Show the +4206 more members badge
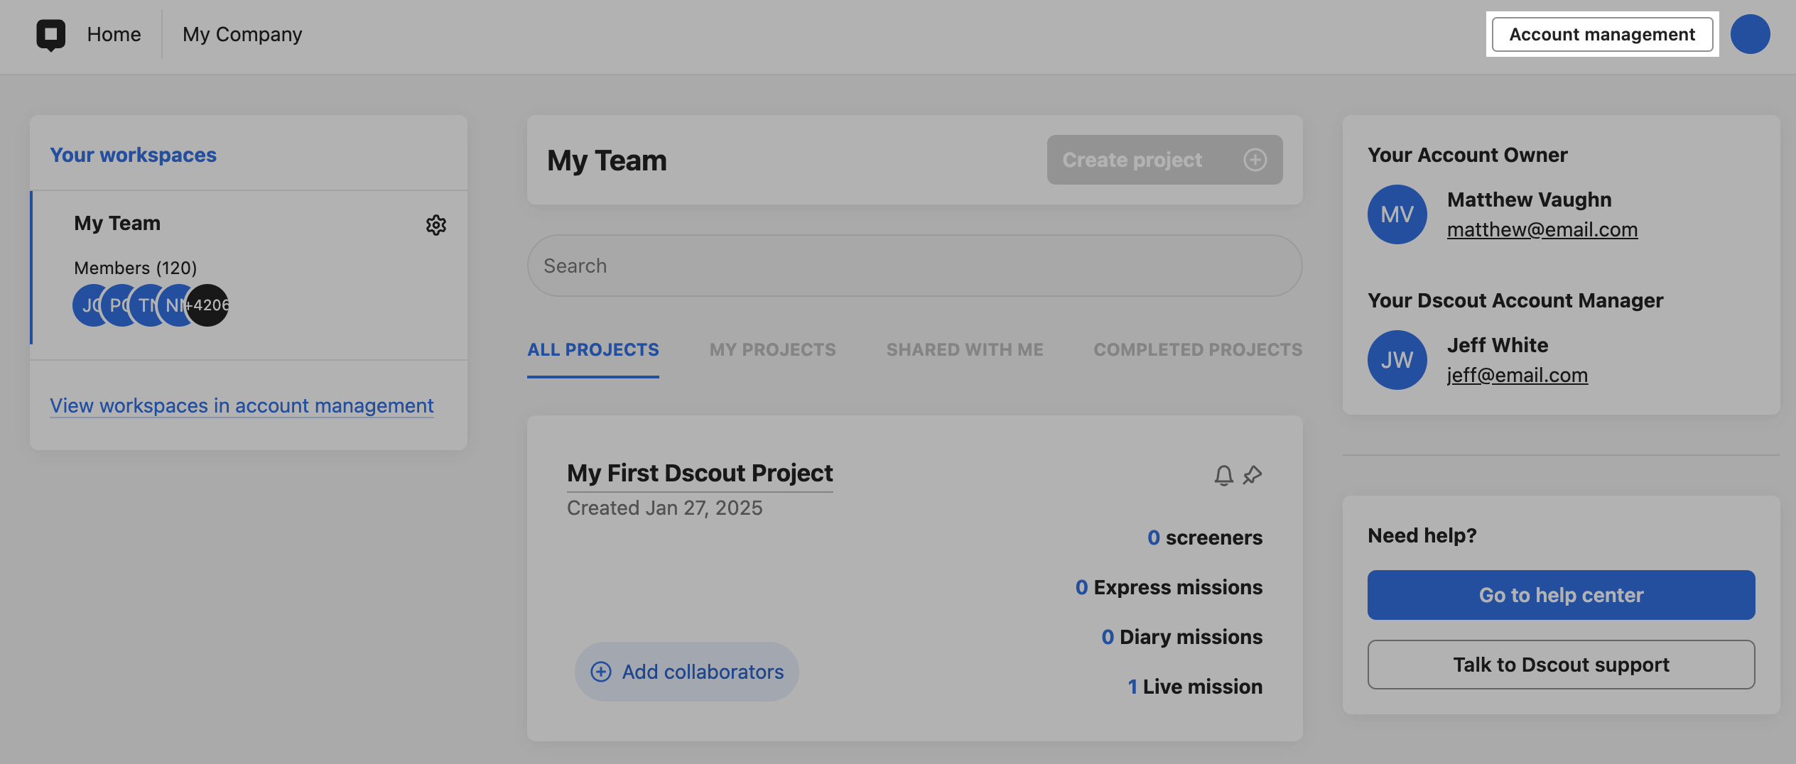1796x764 pixels. [x=209, y=305]
